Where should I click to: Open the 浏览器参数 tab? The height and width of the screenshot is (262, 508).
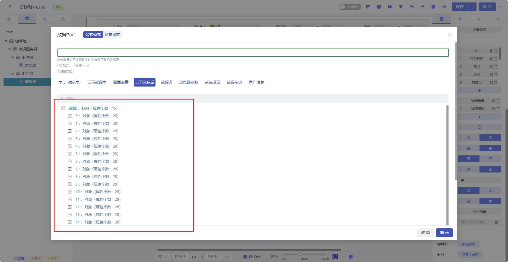189,82
